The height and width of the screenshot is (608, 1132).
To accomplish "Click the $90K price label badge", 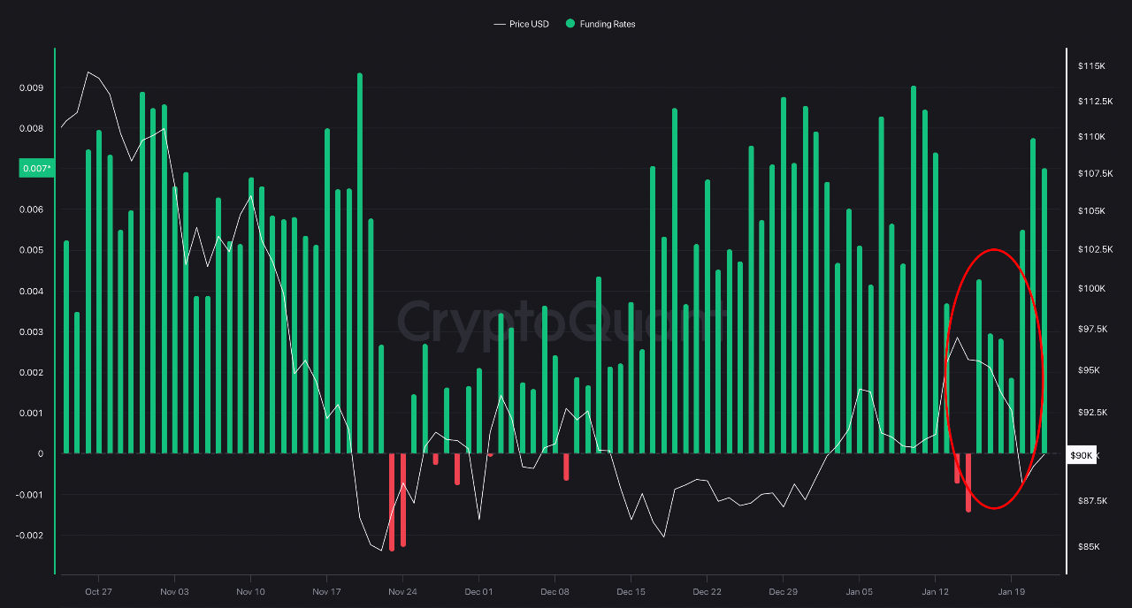I will [1081, 455].
